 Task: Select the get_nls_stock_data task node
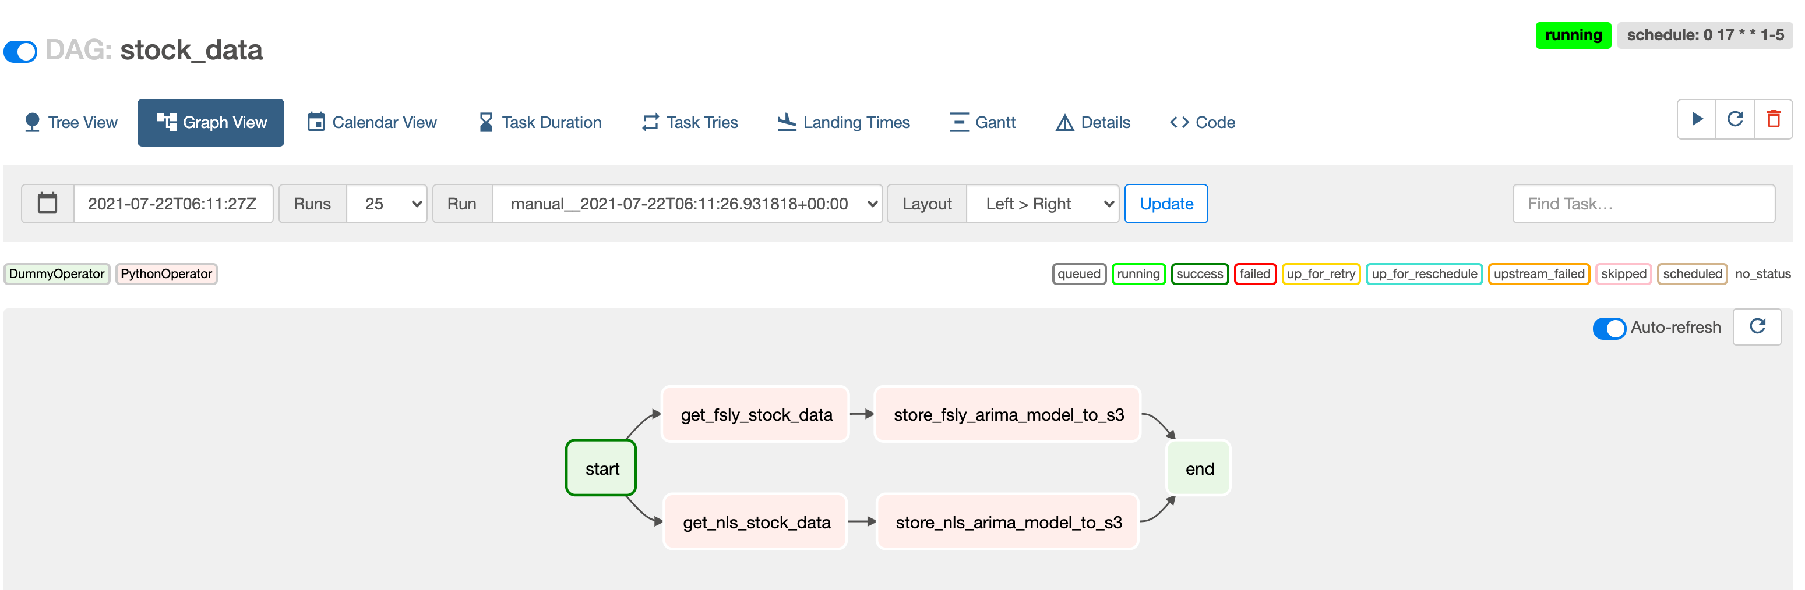point(756,522)
